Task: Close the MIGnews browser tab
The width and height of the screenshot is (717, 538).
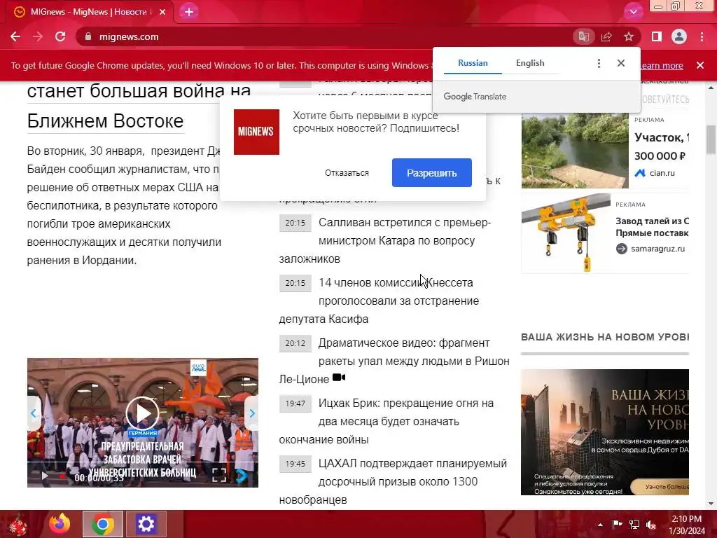Action: point(162,12)
